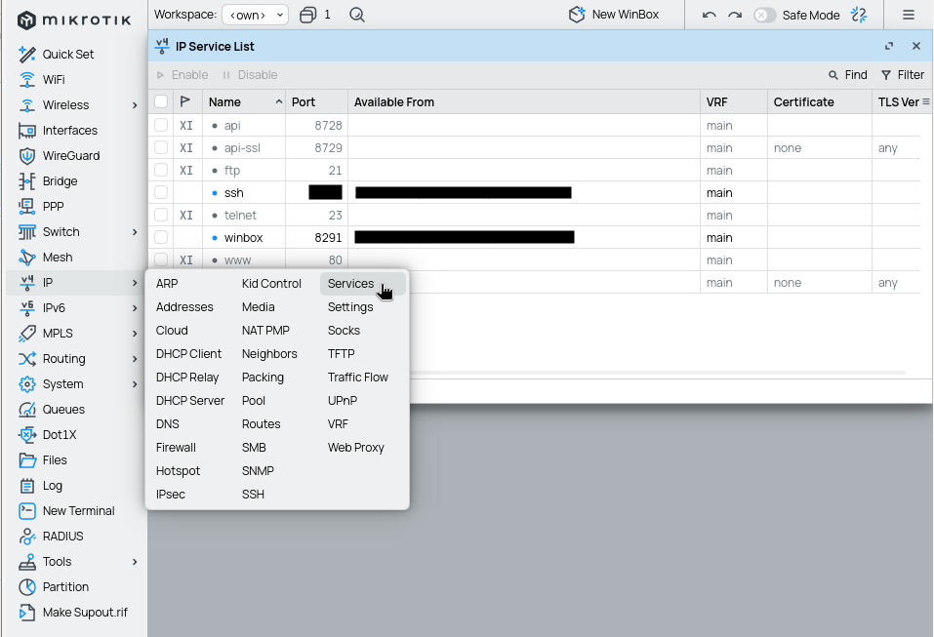934x637 pixels.
Task: Open the Queues section
Action: (63, 410)
